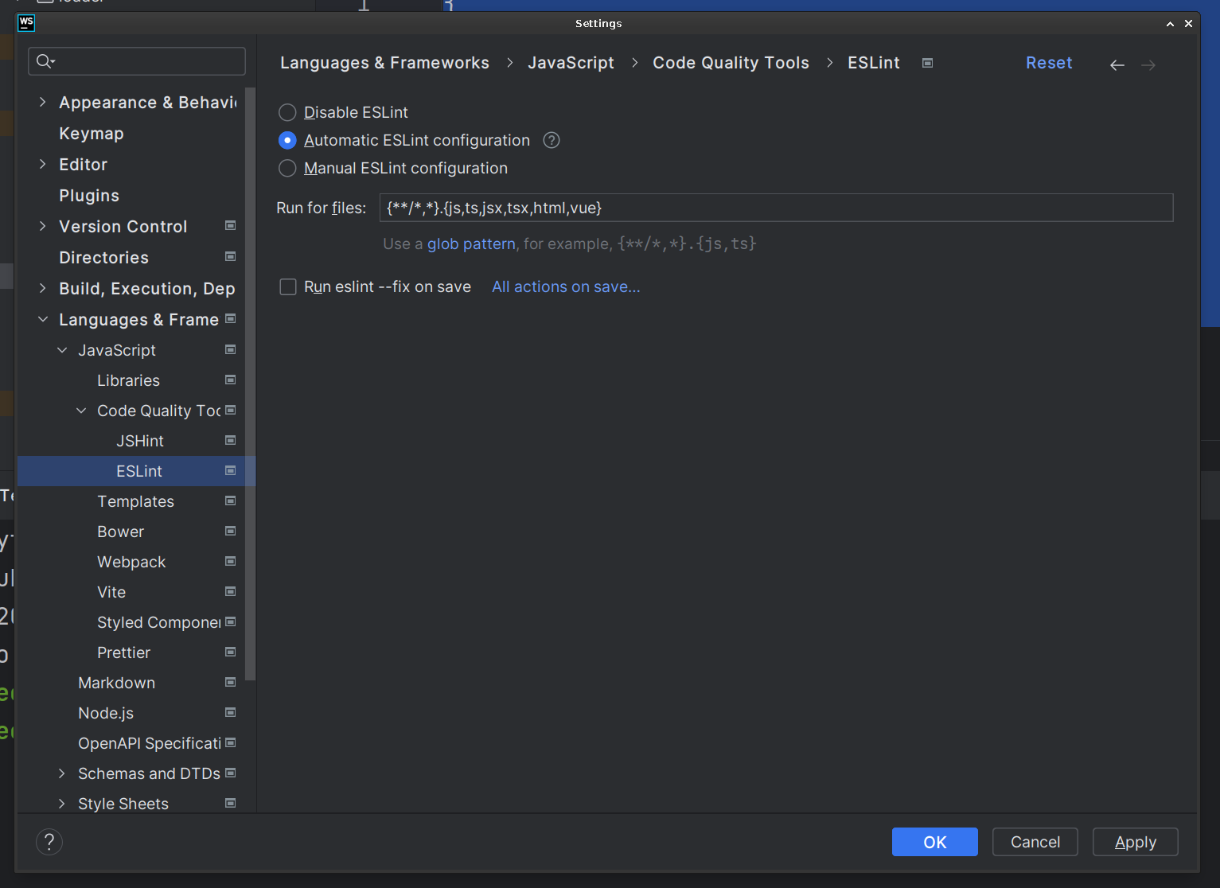The width and height of the screenshot is (1220, 888).
Task: Click Languages & Frameworks breadcrumb
Action: pos(384,63)
